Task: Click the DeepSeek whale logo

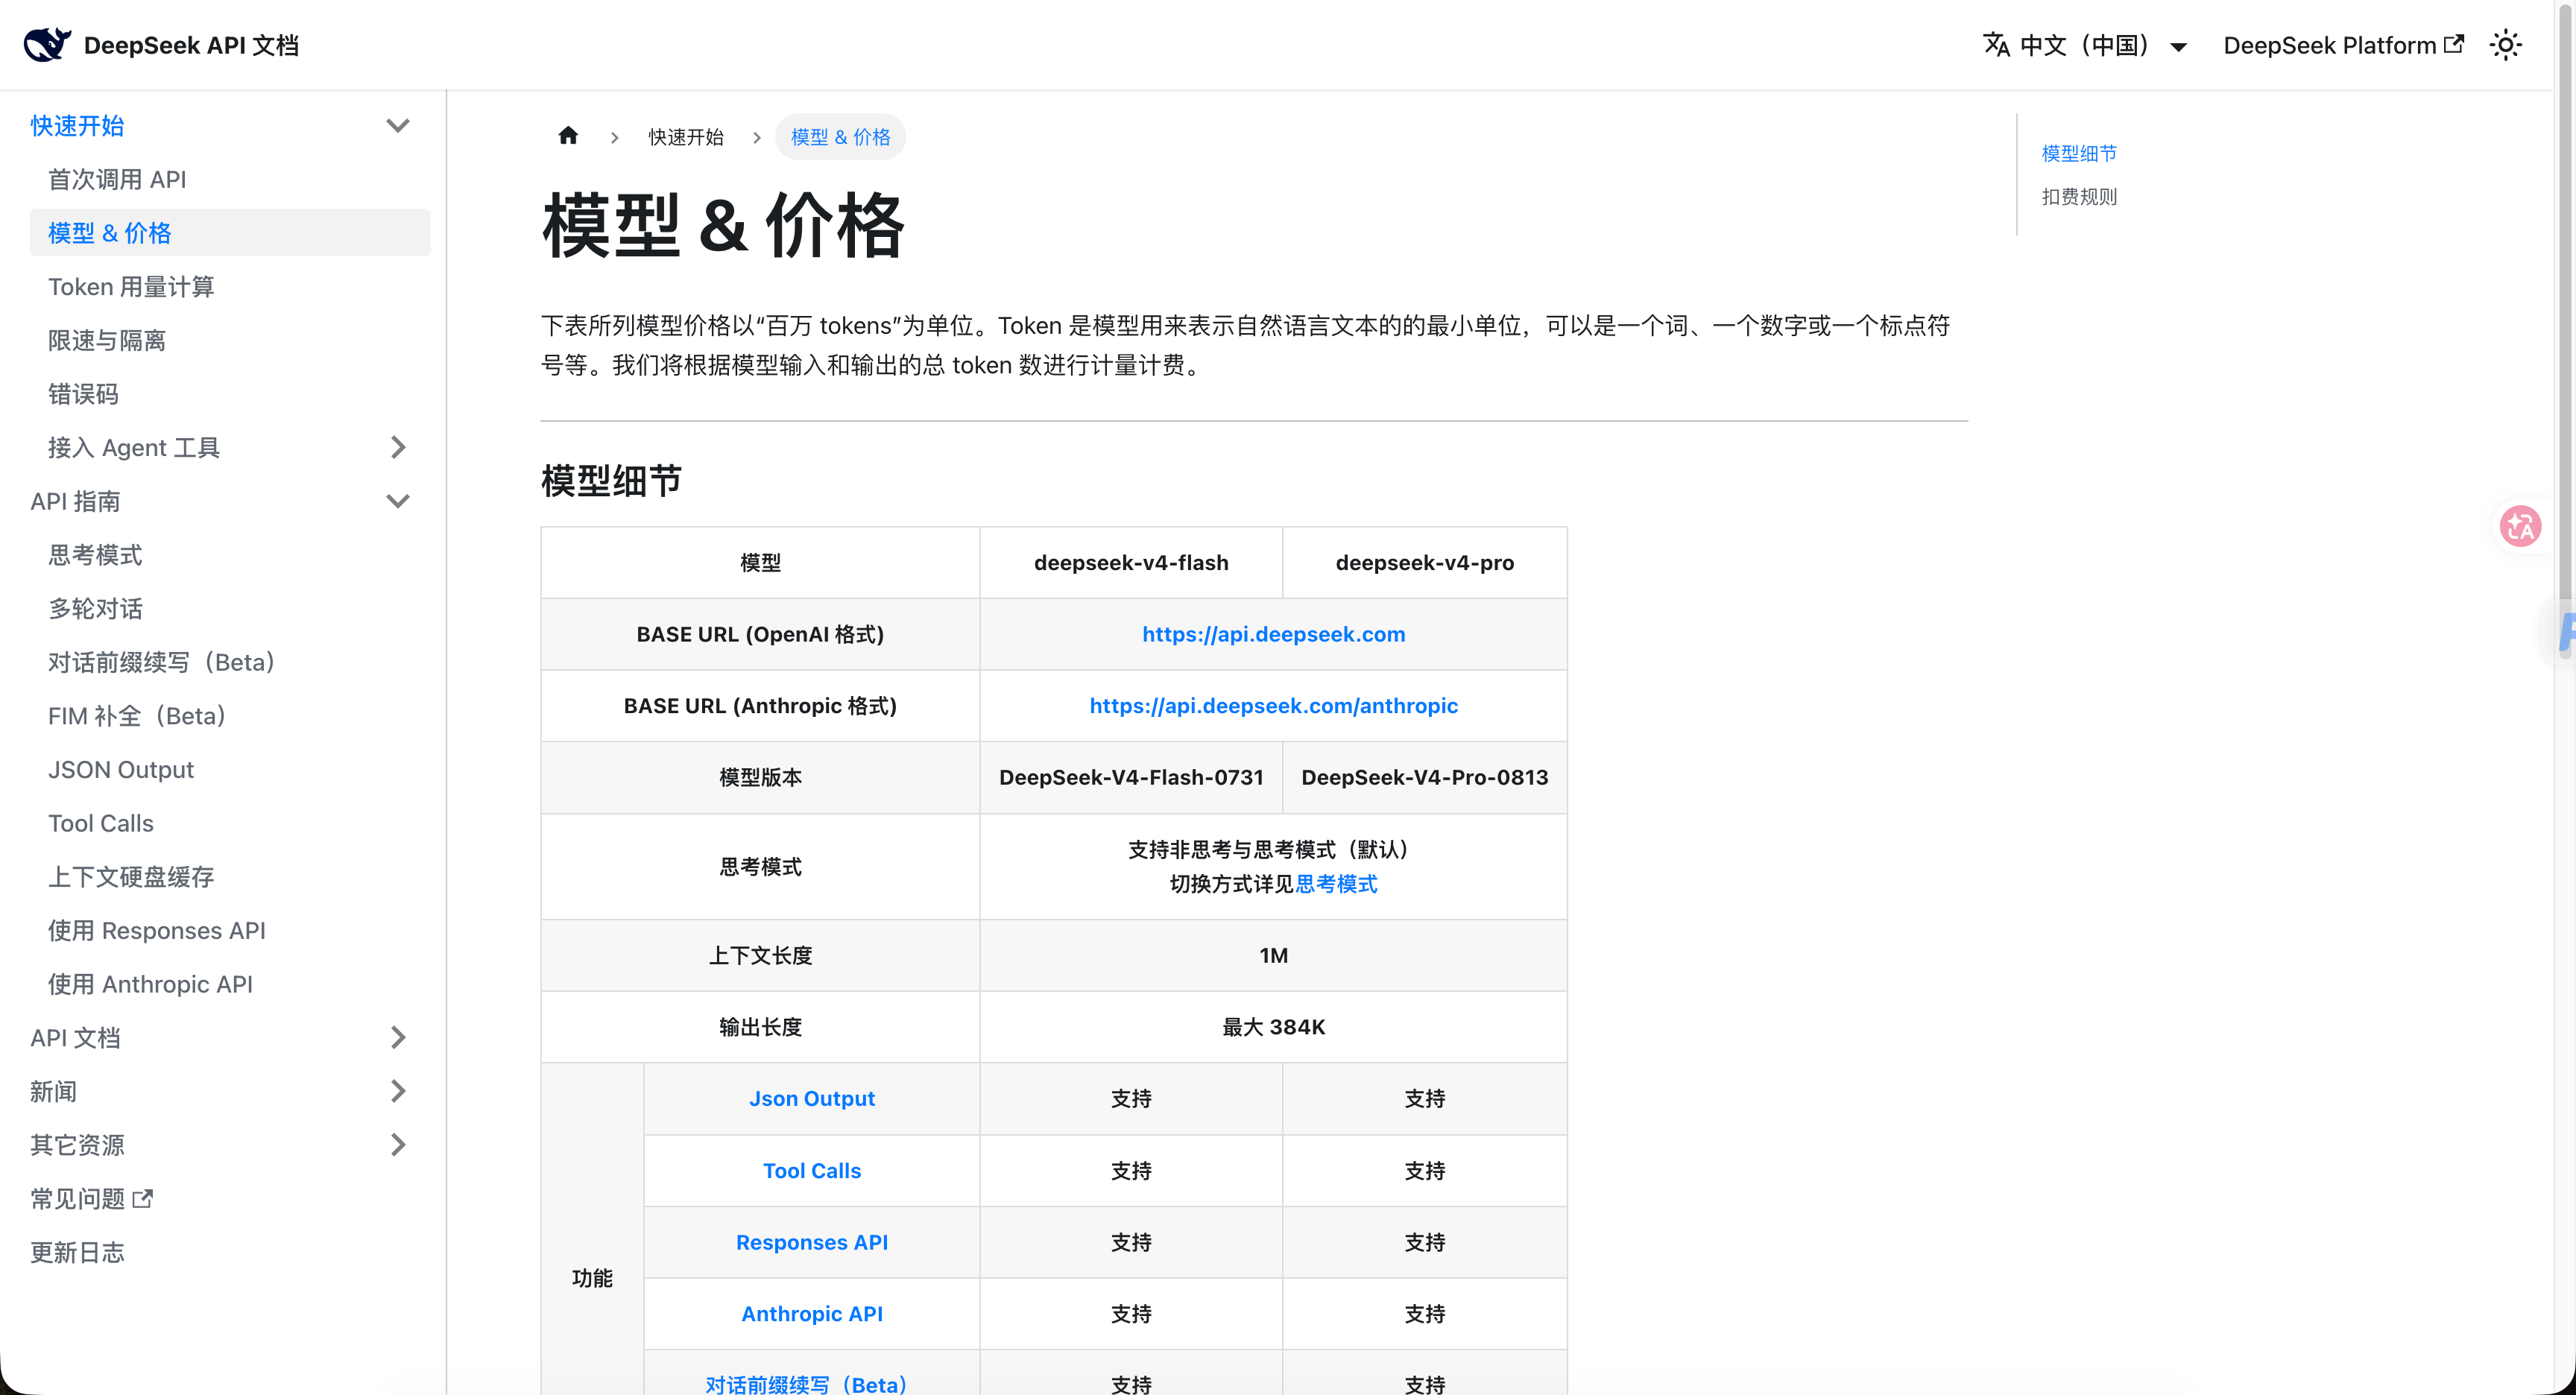Action: (47, 45)
